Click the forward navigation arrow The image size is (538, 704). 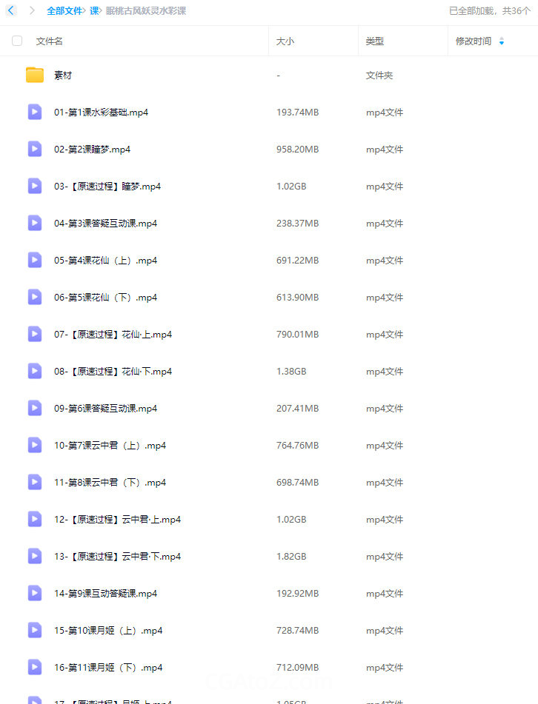32,10
